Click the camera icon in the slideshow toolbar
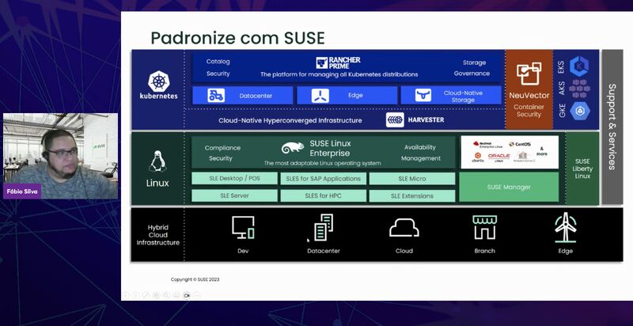This screenshot has width=633, height=326. point(187,296)
